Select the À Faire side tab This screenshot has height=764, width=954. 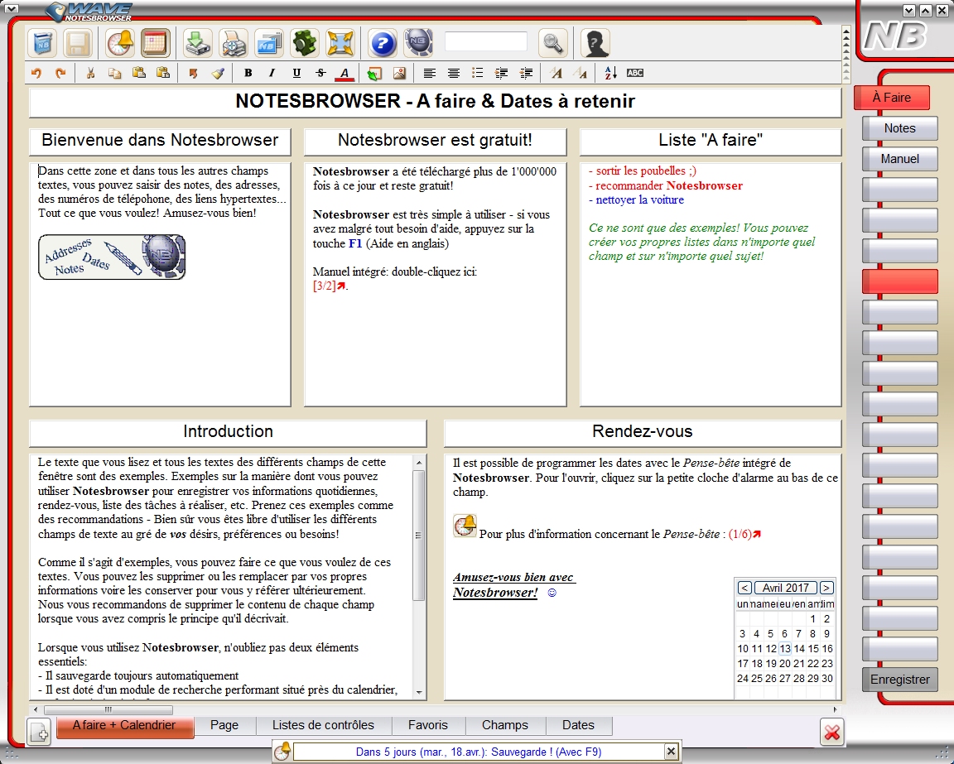point(891,98)
